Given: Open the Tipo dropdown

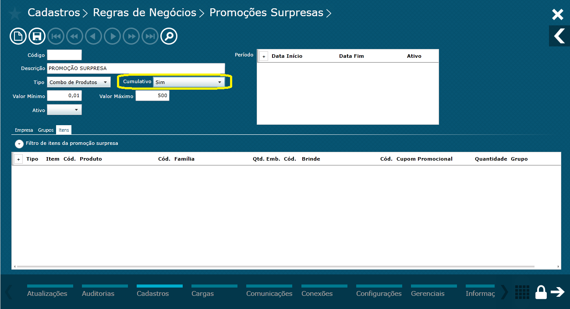Looking at the screenshot, I should pyautogui.click(x=79, y=82).
